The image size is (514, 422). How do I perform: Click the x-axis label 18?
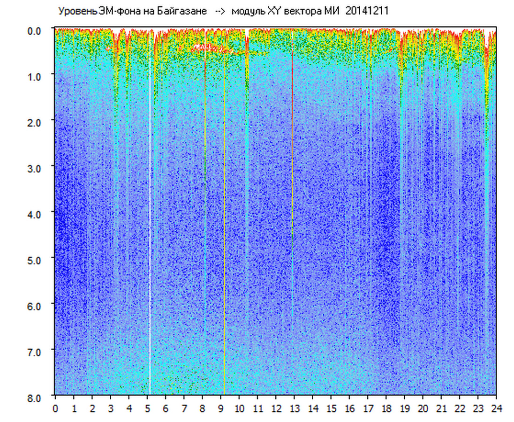(386, 408)
